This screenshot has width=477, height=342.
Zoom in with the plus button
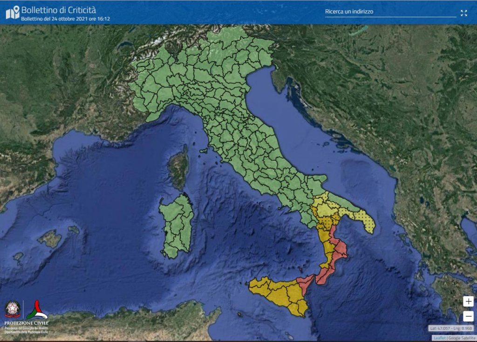[468, 301]
